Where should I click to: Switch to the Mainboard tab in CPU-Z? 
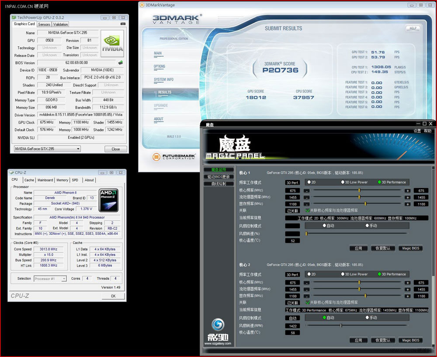(45, 180)
